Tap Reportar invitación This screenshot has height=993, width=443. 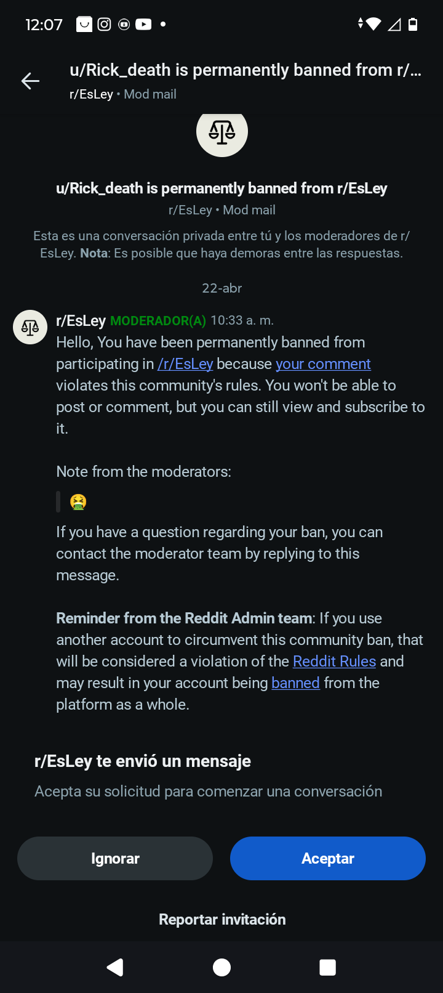[222, 919]
